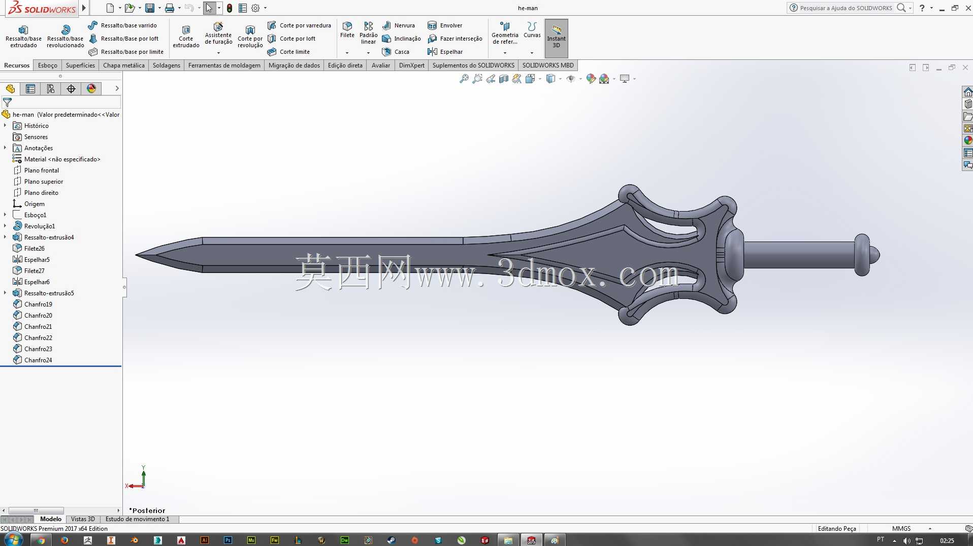Expand the Histórico tree node

(5, 125)
